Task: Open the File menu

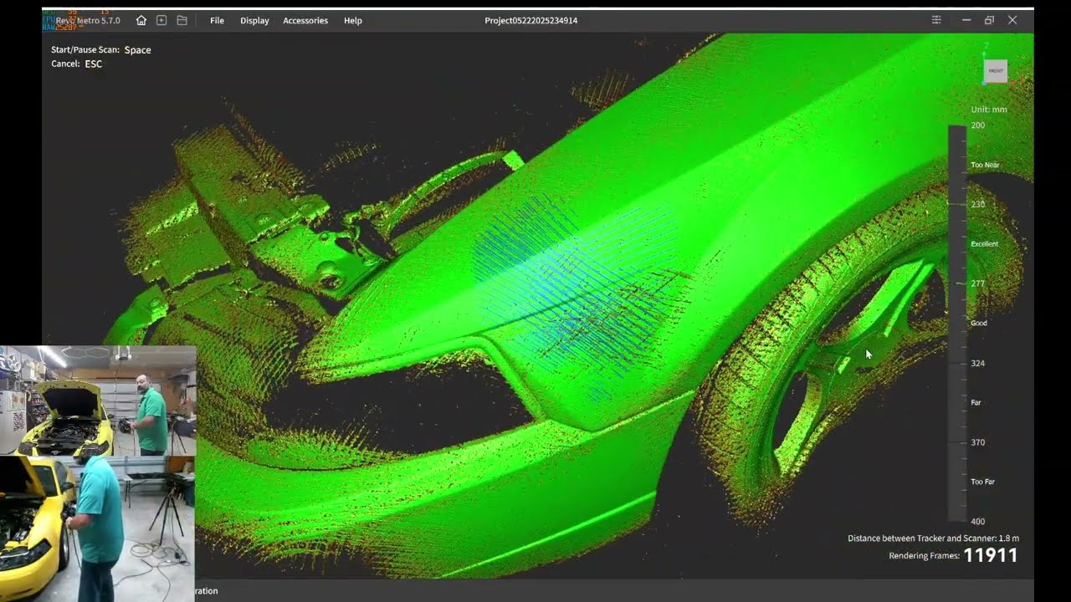Action: [x=217, y=20]
